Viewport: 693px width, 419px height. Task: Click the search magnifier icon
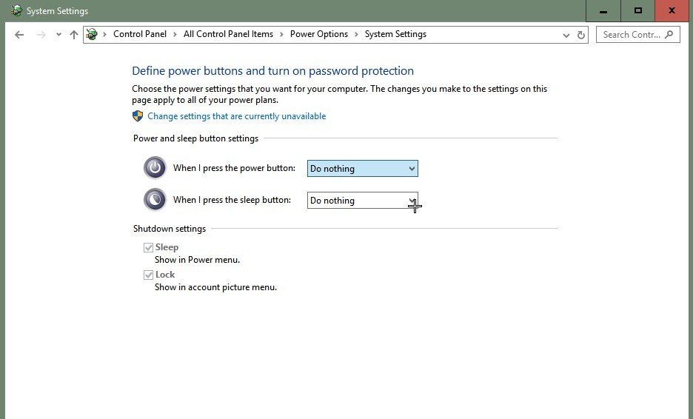tap(669, 35)
